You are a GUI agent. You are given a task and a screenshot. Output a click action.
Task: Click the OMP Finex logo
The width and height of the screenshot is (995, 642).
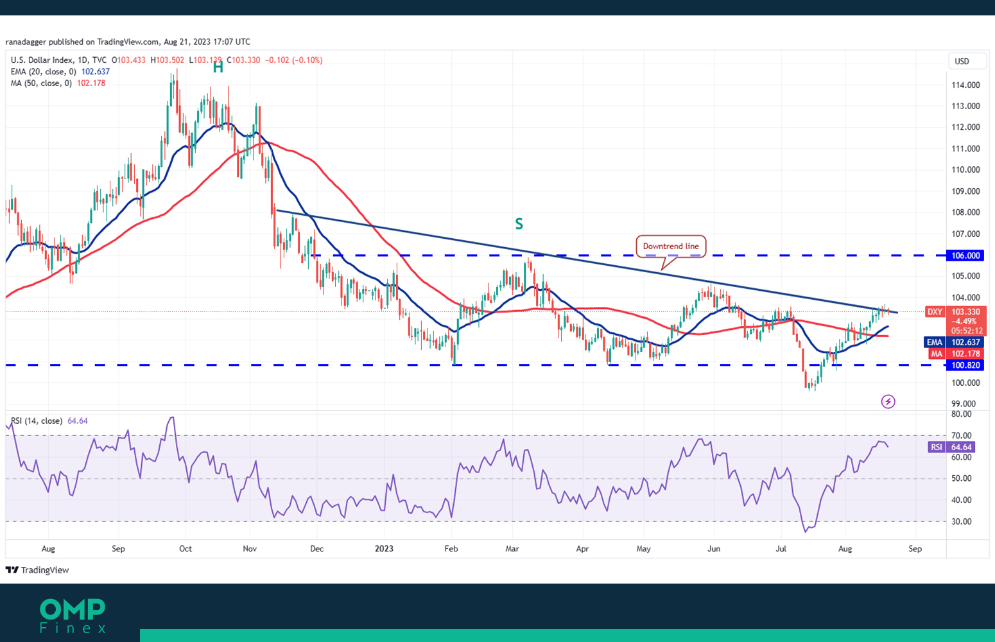click(73, 616)
